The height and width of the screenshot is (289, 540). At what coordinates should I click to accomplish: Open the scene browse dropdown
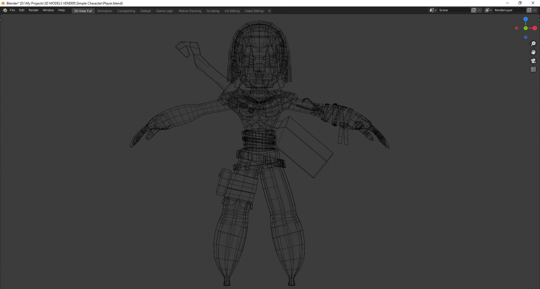point(433,10)
